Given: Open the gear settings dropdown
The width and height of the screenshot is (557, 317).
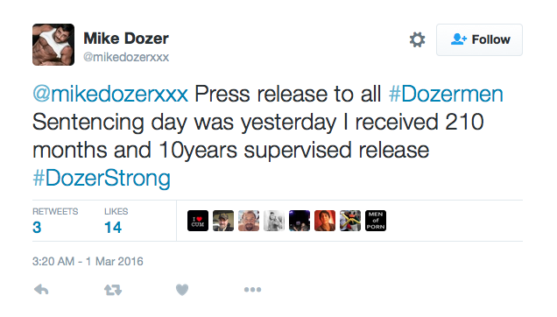Looking at the screenshot, I should (418, 39).
